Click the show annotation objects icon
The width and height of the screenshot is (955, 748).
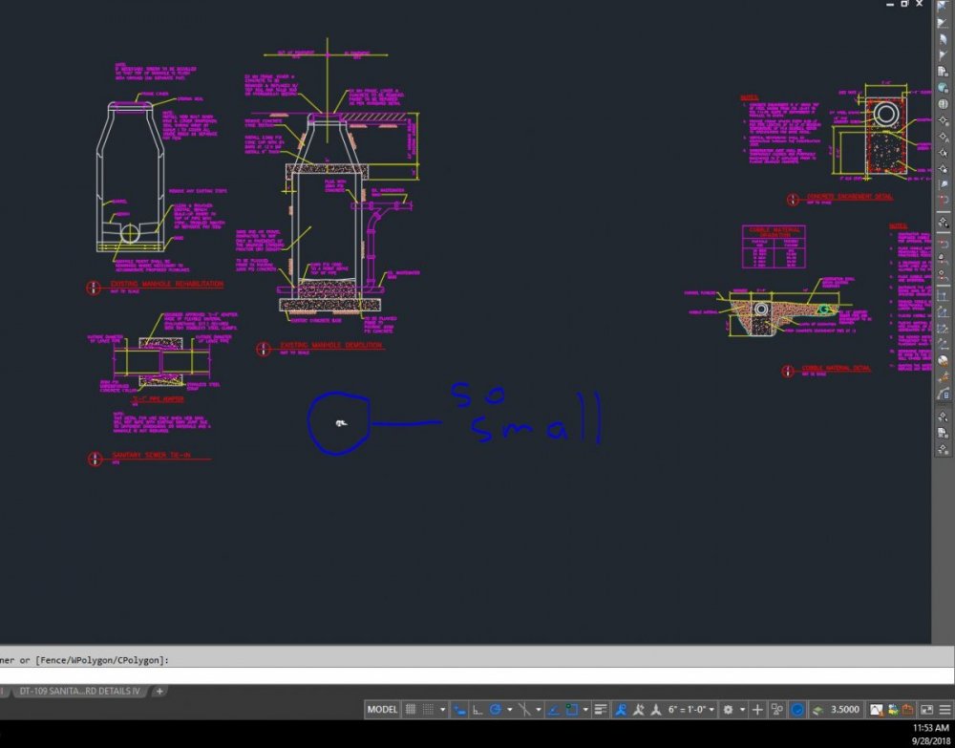[x=622, y=709]
